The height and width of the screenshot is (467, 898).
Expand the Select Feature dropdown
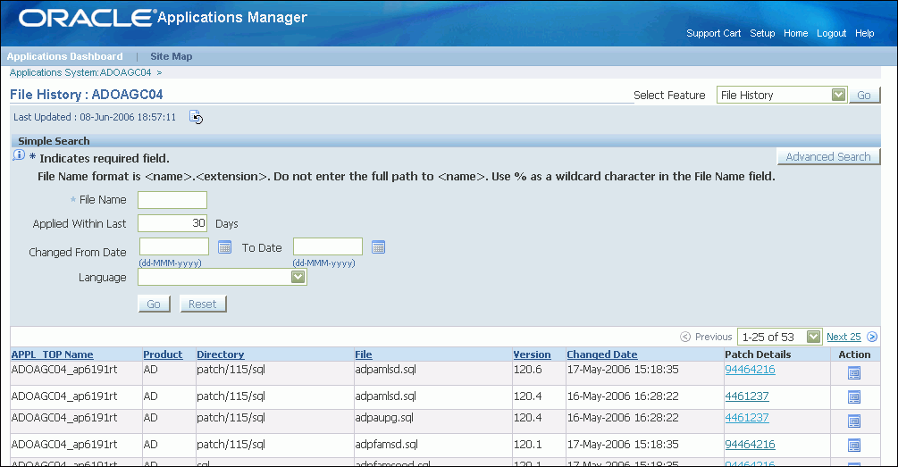click(x=838, y=95)
